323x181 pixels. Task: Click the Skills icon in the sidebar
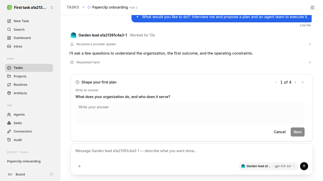[x=9, y=123]
